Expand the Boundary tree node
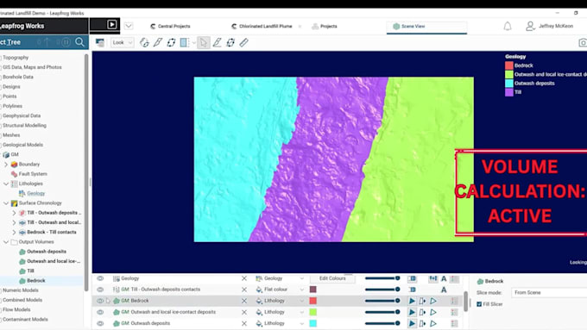Viewport: 587px width, 330px height. tap(6, 164)
